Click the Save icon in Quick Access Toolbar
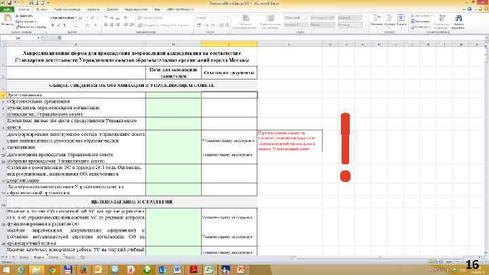Viewport: 489px width, 275px height. coord(9,3)
